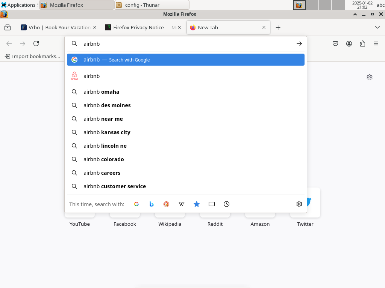The image size is (385, 288).
Task: Switch to Firefox Privacy Notice tab
Action: point(143,27)
